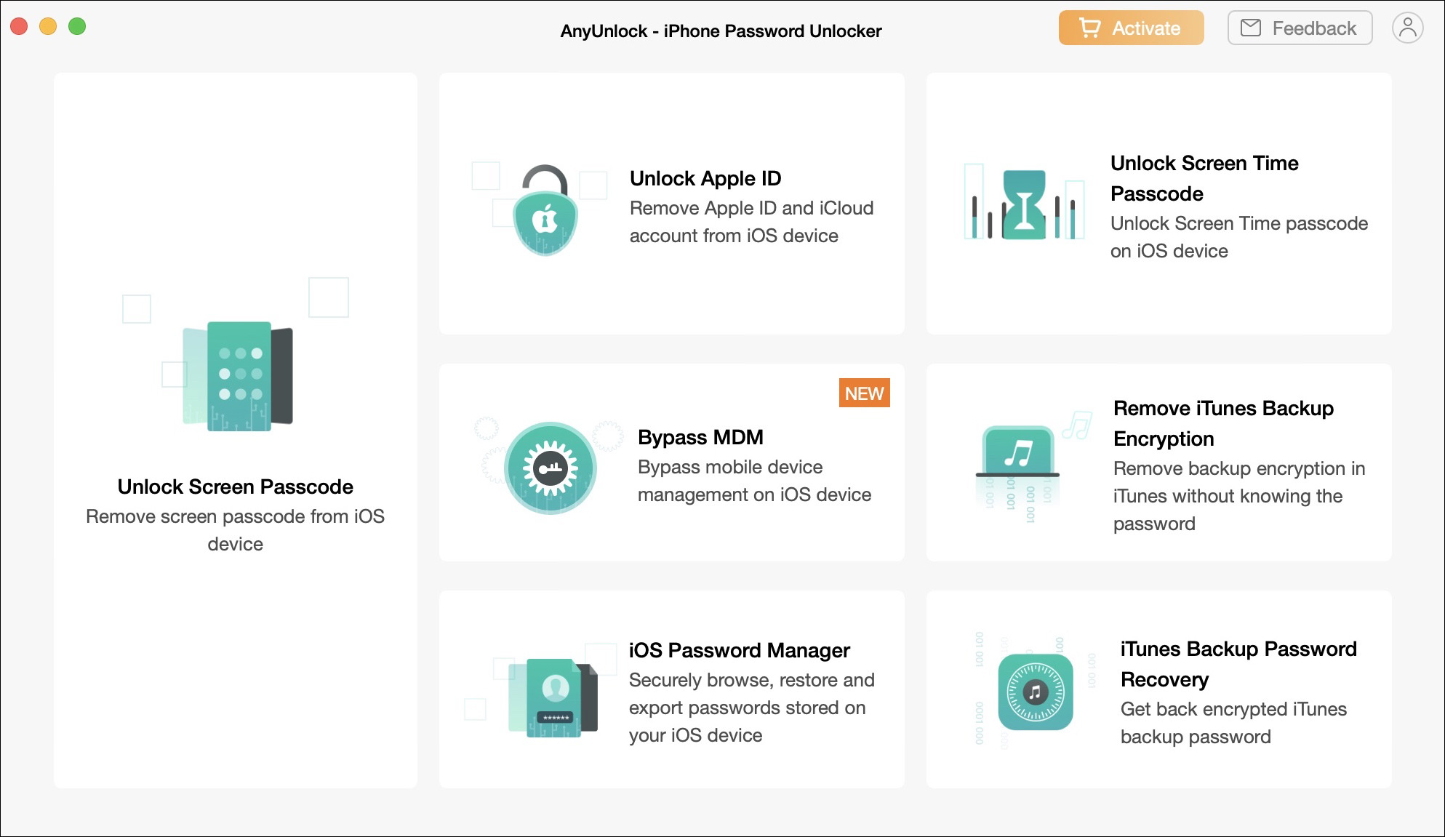Click the window title AnyUnlock - iPhone Password Unlocker

click(721, 31)
